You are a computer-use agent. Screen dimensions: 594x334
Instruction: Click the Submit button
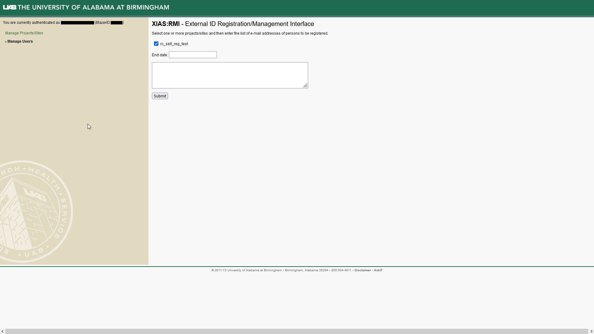click(160, 96)
